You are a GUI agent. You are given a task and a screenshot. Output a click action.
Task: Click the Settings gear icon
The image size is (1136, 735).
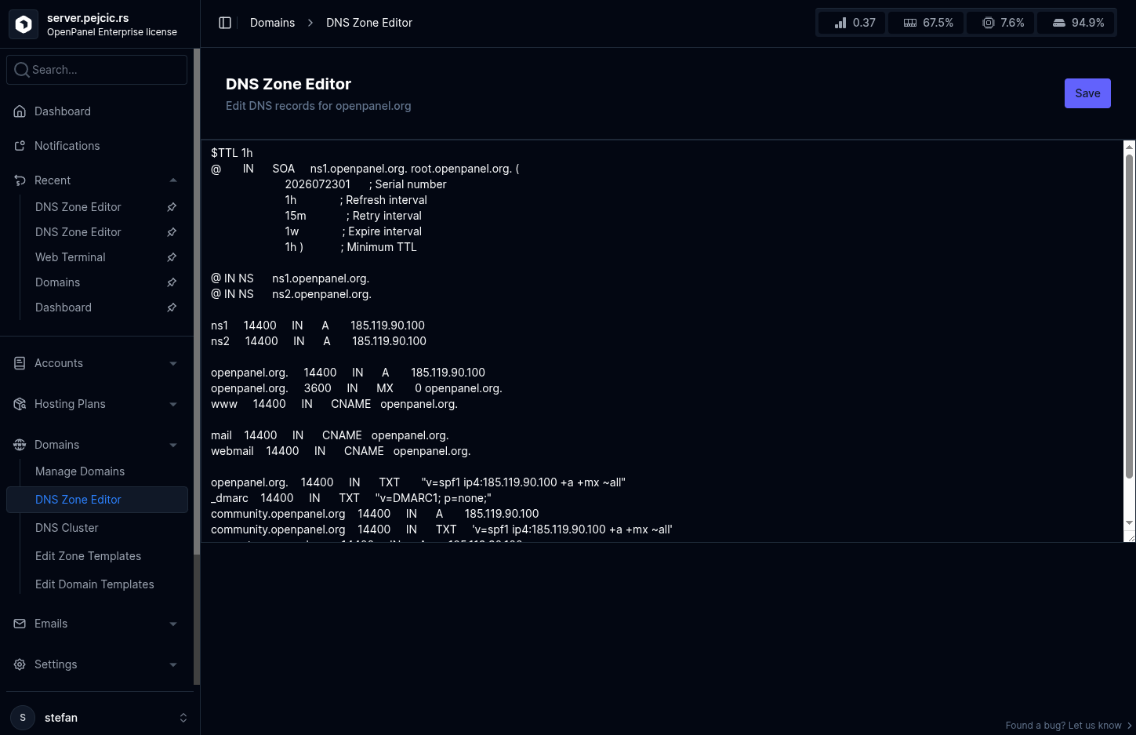coord(20,664)
